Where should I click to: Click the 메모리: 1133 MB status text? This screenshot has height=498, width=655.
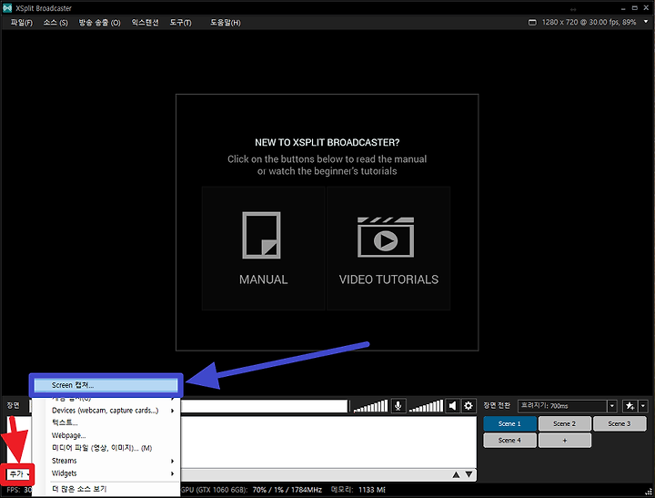[x=358, y=490]
